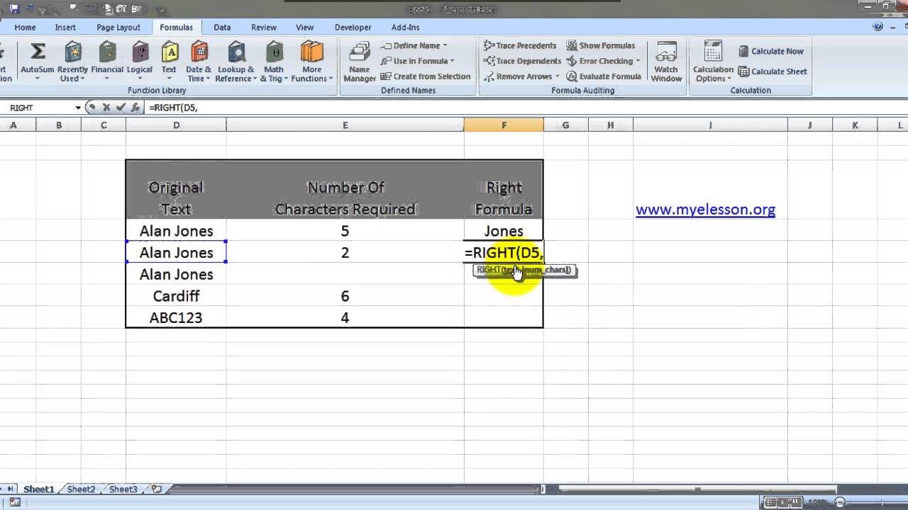This screenshot has width=908, height=510.
Task: Switch to the Sheet3 worksheet tab
Action: click(x=123, y=489)
